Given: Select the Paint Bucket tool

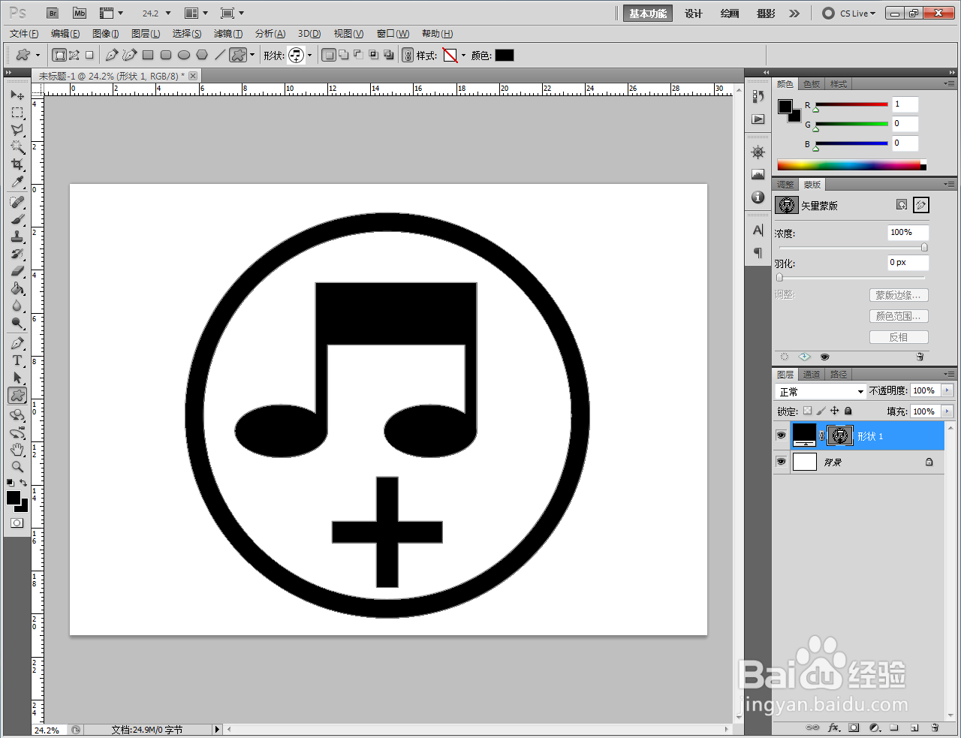Looking at the screenshot, I should click(x=17, y=289).
